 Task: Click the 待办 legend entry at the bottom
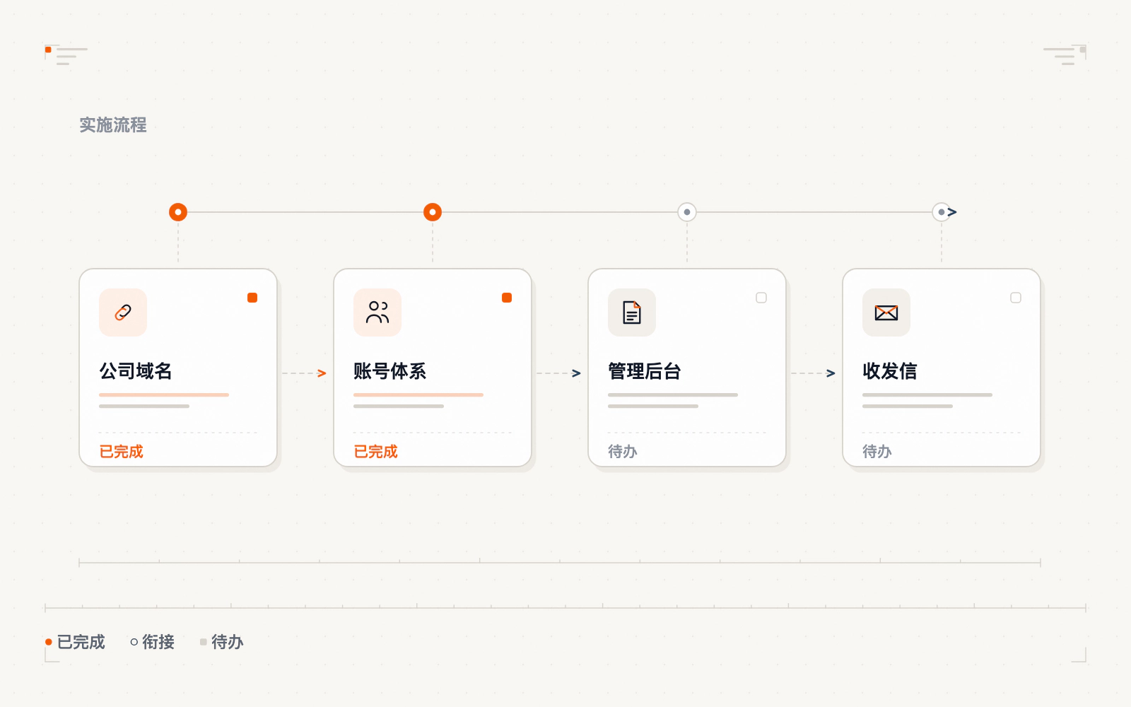point(222,642)
